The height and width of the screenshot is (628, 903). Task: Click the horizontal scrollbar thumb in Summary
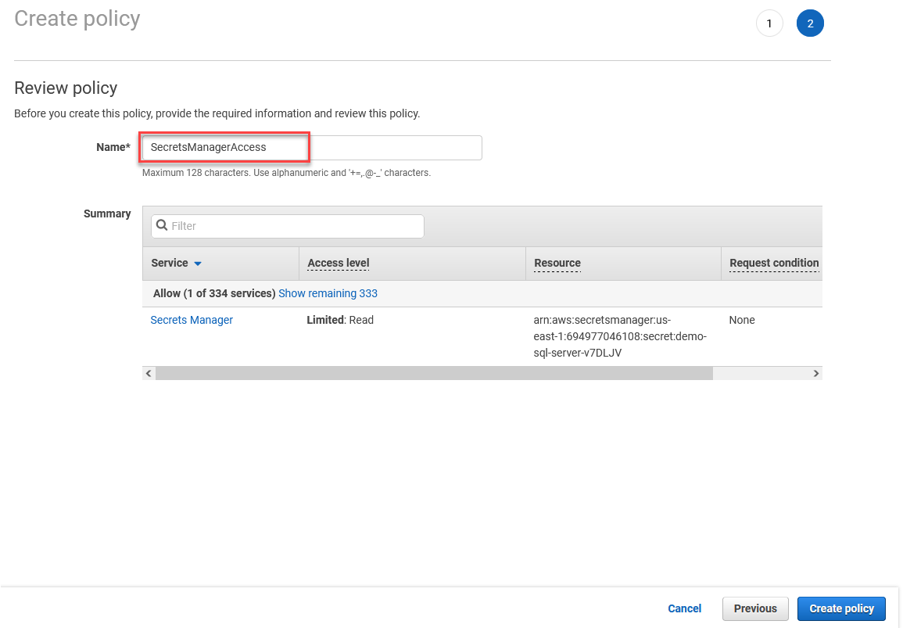[x=434, y=373]
